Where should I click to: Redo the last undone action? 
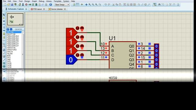109,5
